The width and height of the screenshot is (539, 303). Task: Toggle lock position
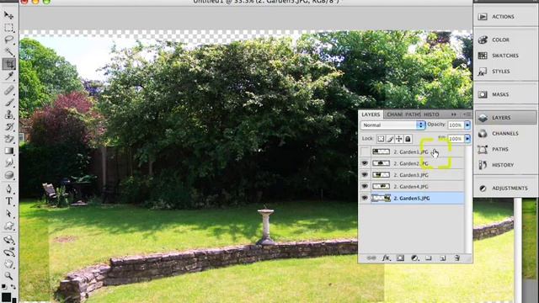[x=398, y=139]
